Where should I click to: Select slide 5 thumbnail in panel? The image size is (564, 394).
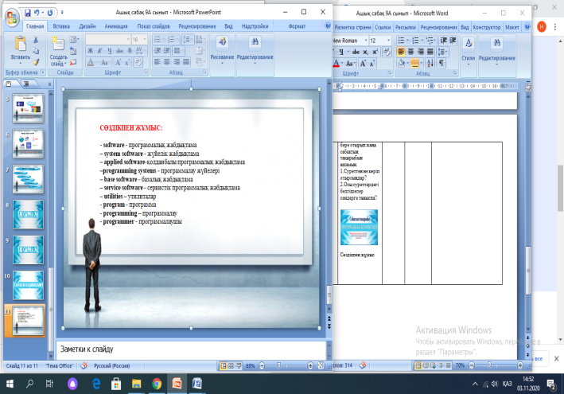[28, 108]
